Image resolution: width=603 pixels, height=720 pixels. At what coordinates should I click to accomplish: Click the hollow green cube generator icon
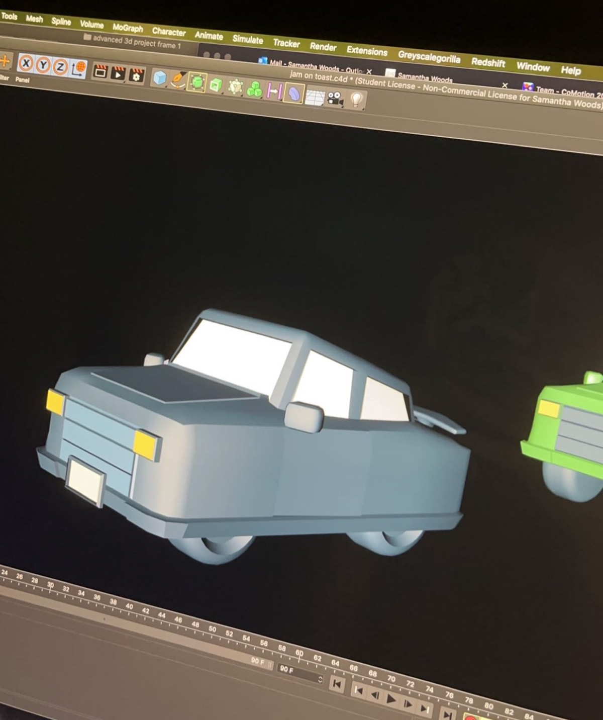216,84
